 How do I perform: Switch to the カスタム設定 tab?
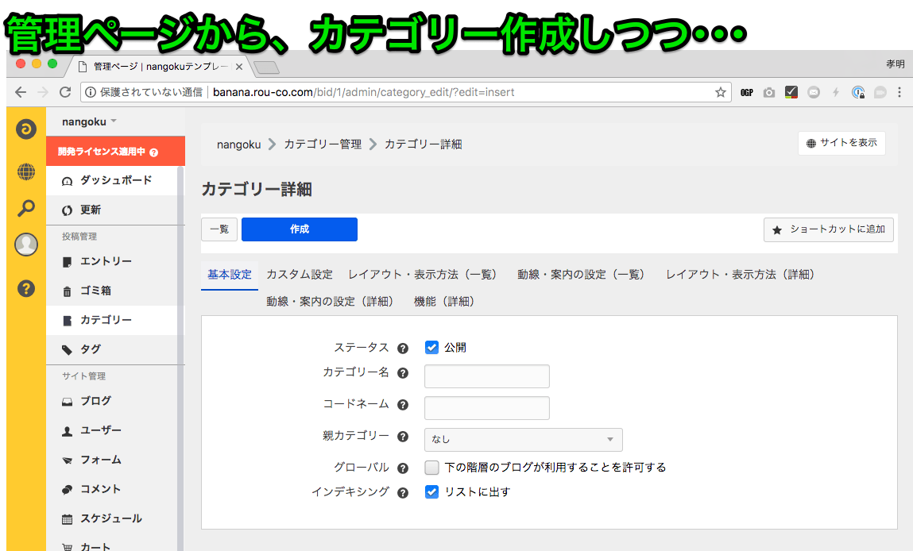click(300, 275)
